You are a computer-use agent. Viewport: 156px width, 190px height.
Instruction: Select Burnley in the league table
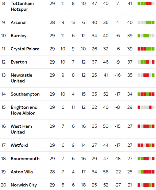coord(18,36)
